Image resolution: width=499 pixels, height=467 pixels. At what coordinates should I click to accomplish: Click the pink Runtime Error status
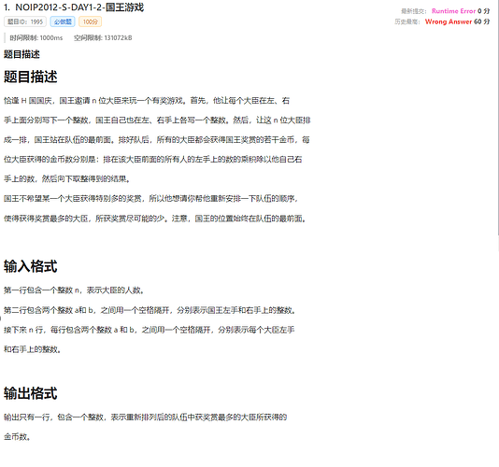[453, 11]
